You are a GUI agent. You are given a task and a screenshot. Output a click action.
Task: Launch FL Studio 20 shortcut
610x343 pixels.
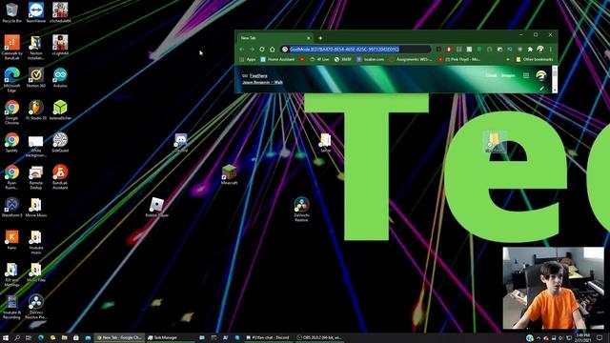pos(36,110)
